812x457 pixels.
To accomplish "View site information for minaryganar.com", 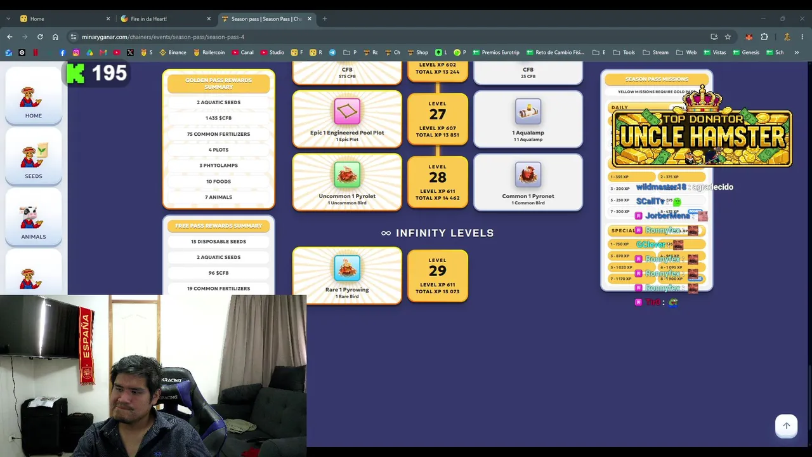I will click(74, 37).
